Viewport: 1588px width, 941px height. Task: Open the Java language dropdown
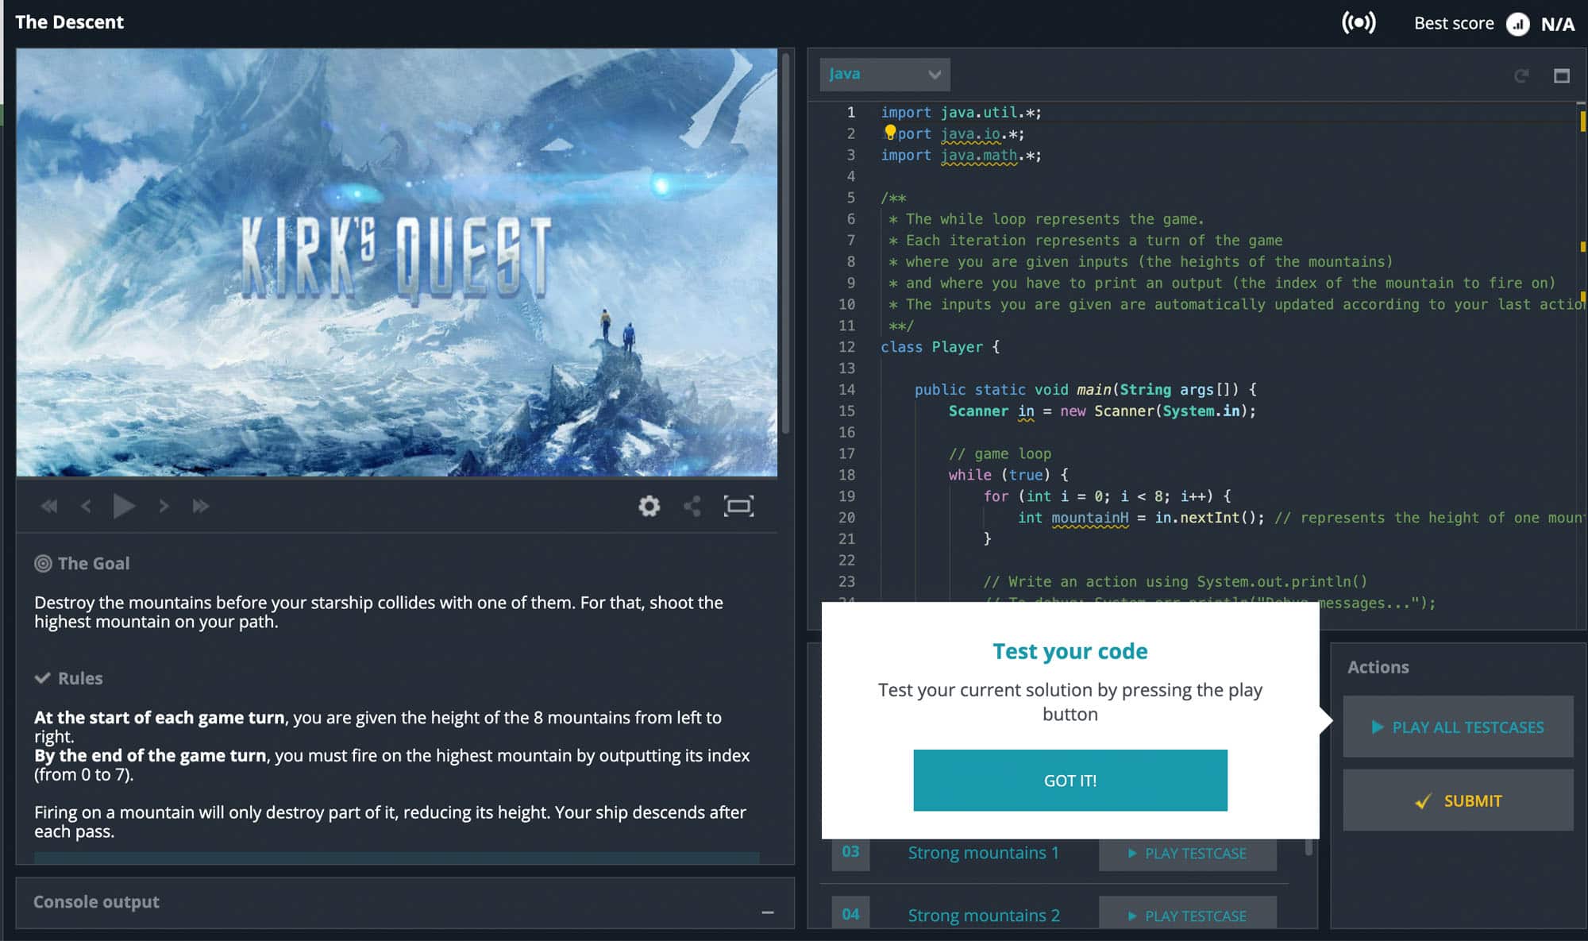click(885, 74)
